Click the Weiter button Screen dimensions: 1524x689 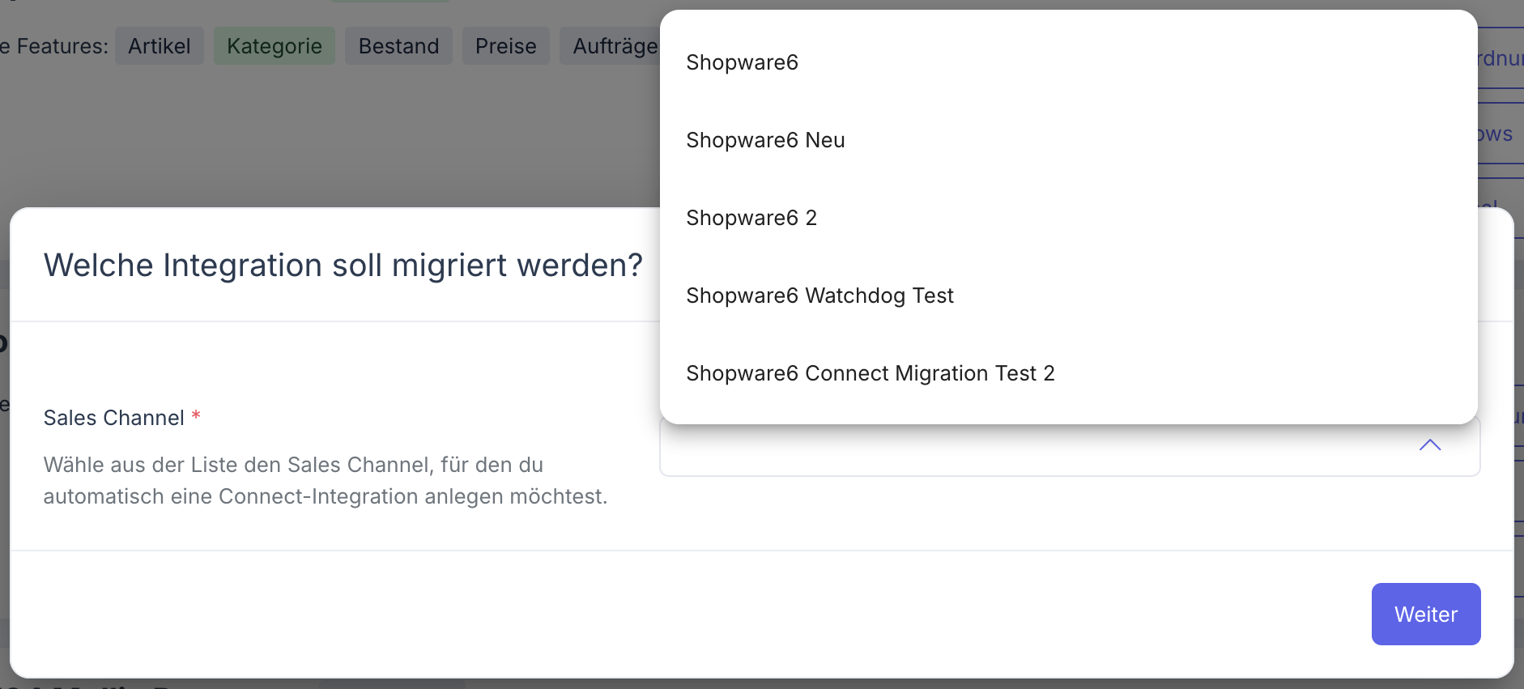pos(1425,615)
